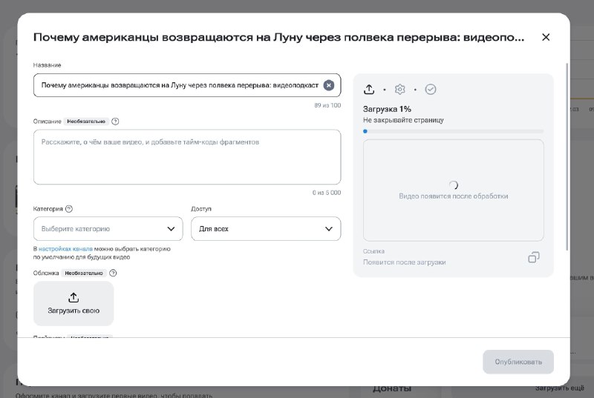The height and width of the screenshot is (398, 594).
Task: Click the Опубликовать button
Action: [518, 362]
